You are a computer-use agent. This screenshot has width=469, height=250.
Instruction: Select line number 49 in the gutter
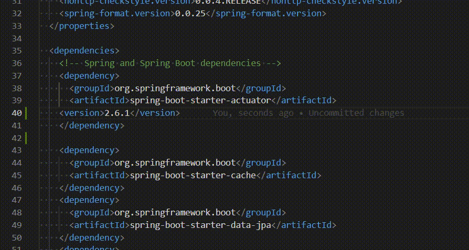coord(17,225)
